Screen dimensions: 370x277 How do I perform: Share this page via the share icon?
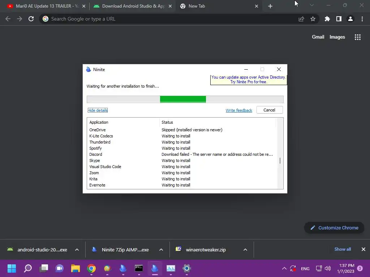301,19
